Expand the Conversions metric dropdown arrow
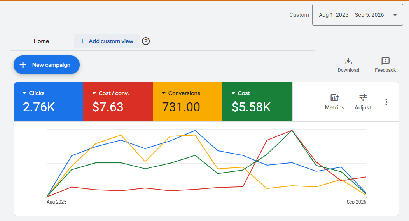This screenshot has height=221, width=409. click(164, 93)
